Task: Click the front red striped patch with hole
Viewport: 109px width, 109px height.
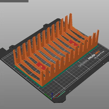Action: click(41, 66)
